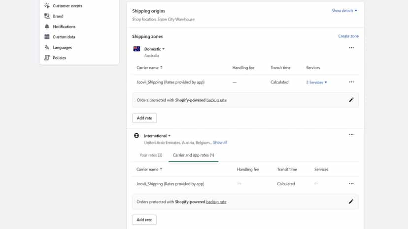Select Carrier and app rates (1) tab

(x=193, y=155)
